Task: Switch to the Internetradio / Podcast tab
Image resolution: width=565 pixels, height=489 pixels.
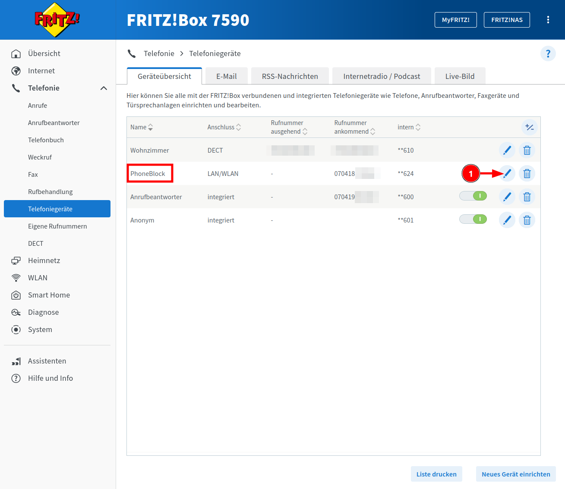Action: tap(382, 76)
